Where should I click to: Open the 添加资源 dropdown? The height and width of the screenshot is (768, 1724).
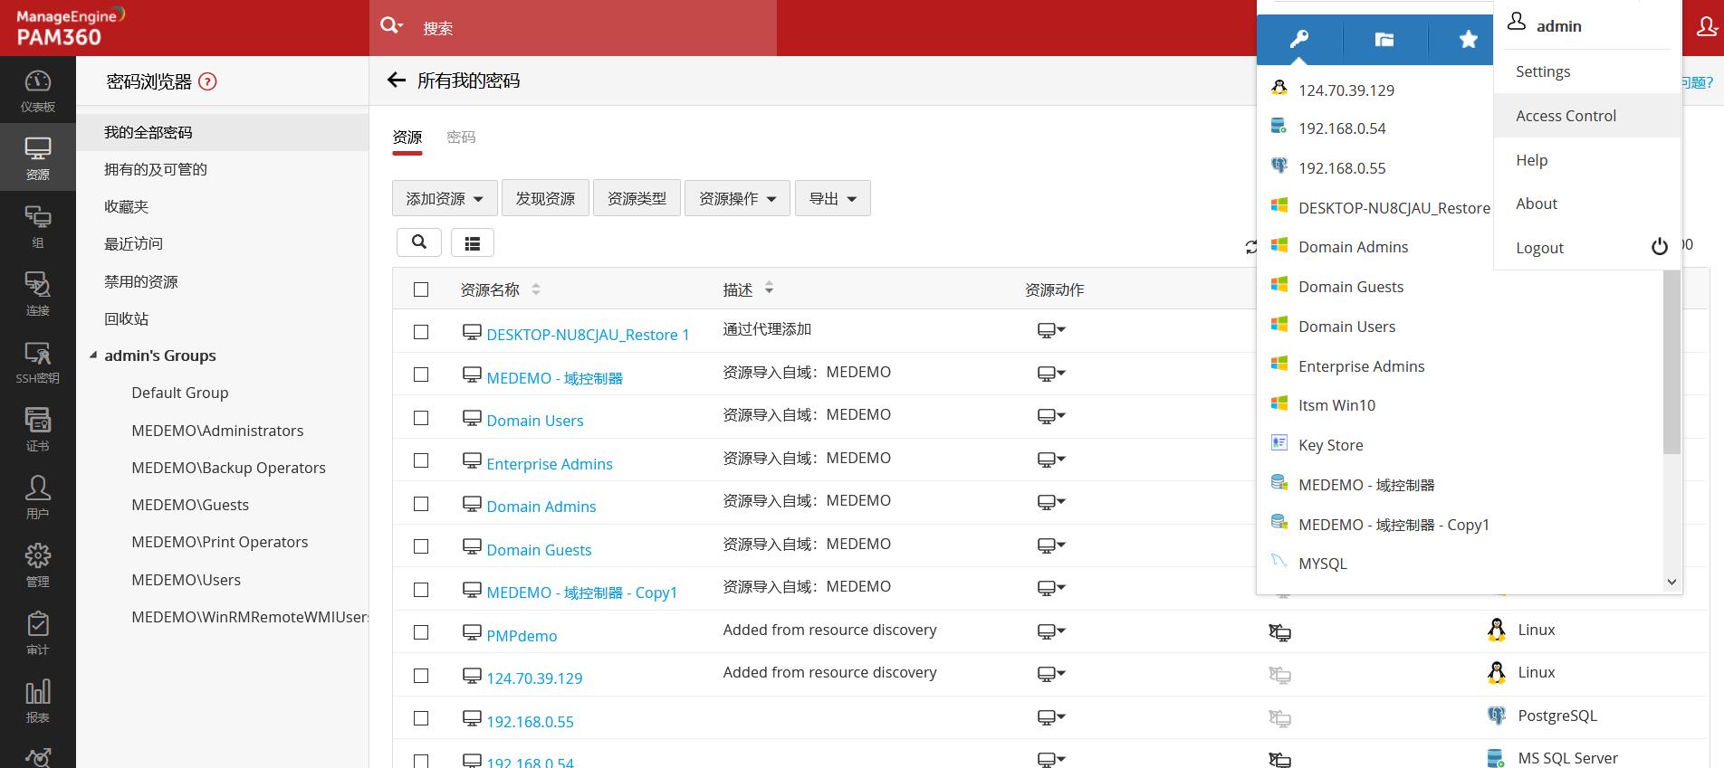click(x=444, y=199)
